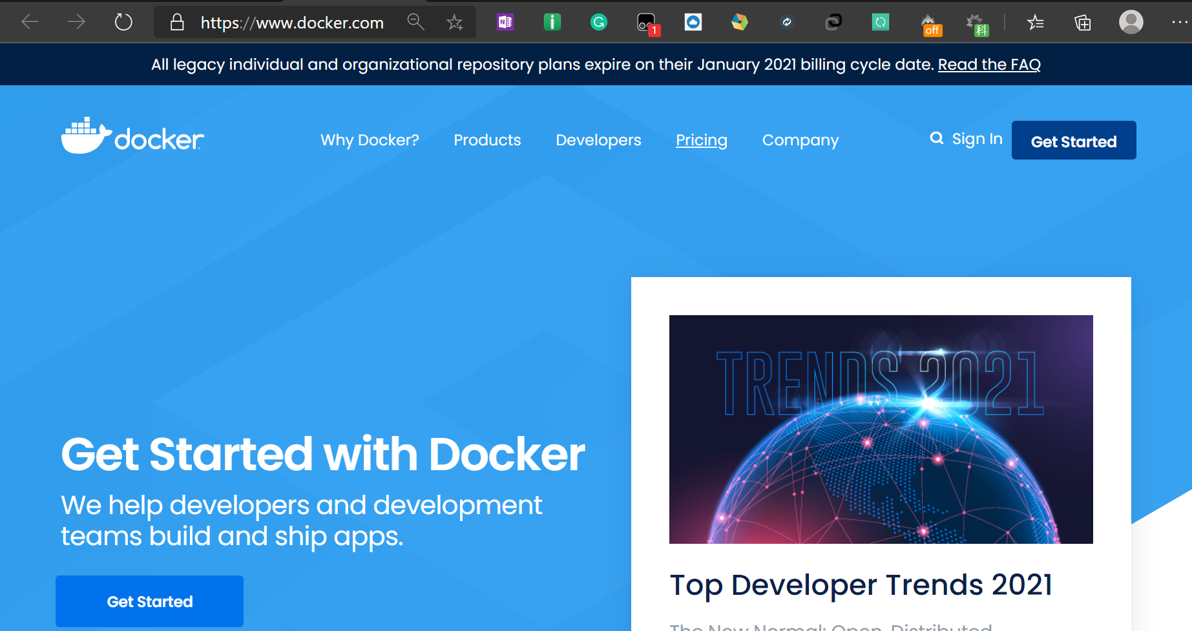Add this page to favorites star
The height and width of the screenshot is (631, 1192).
tap(455, 23)
